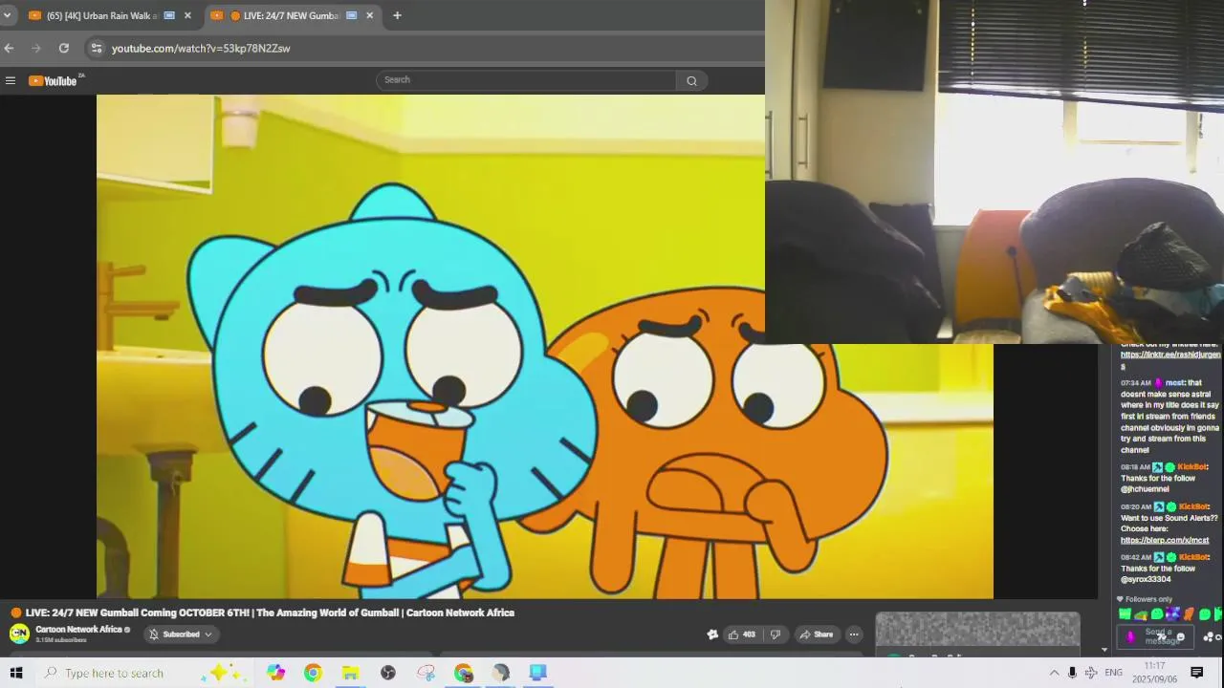Like the video with thumbs up

point(741,634)
